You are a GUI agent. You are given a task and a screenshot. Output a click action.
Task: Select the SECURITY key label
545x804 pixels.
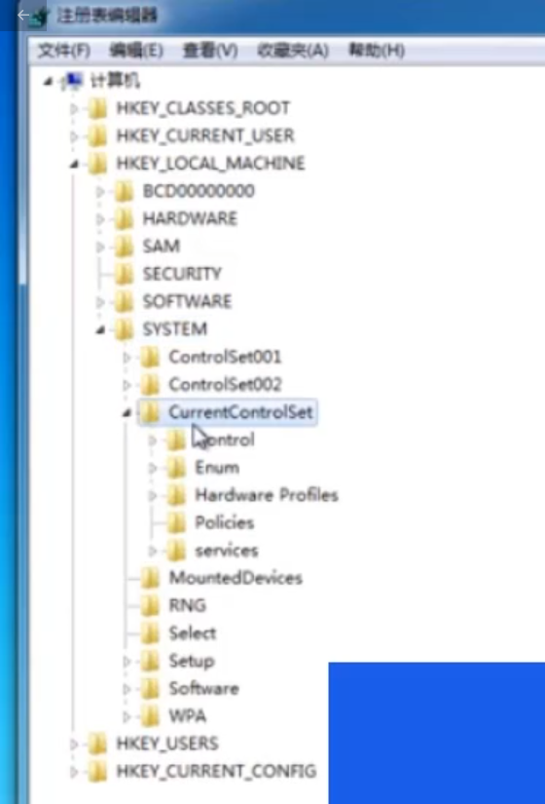point(182,274)
